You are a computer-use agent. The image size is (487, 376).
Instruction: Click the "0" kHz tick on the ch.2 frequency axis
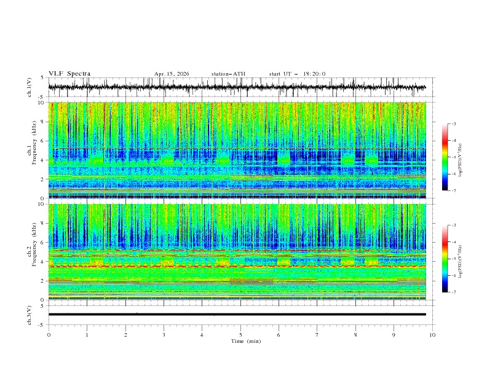pos(42,300)
